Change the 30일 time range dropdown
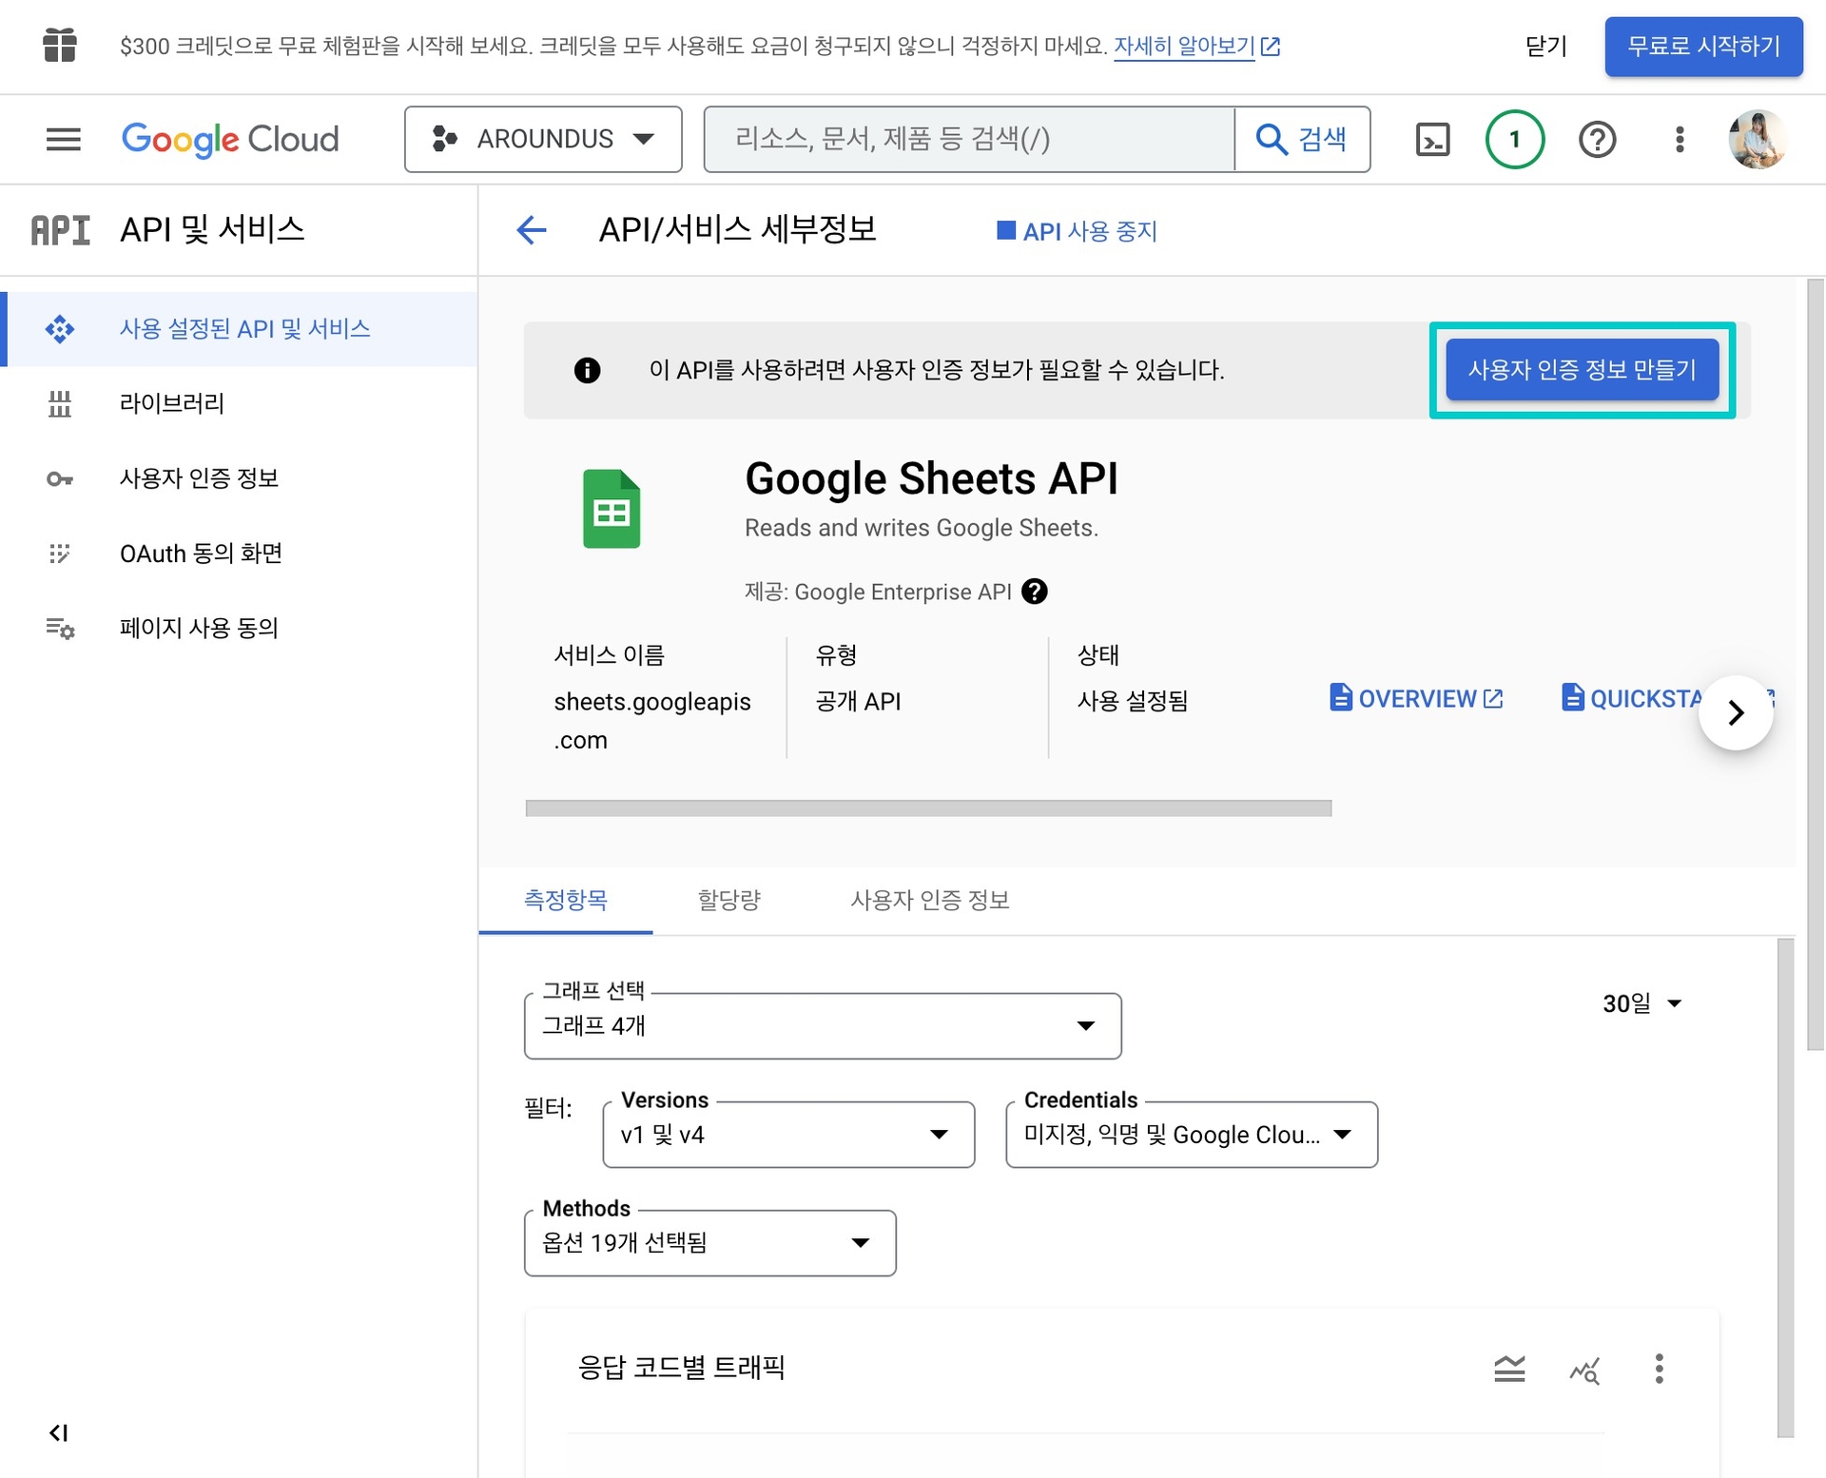 [x=1641, y=1003]
